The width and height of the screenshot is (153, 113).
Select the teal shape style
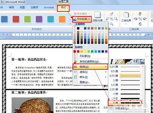(x=50, y=19)
